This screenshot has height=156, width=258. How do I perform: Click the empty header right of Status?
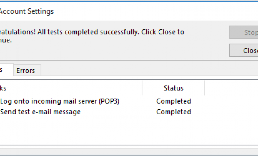pos(231,88)
